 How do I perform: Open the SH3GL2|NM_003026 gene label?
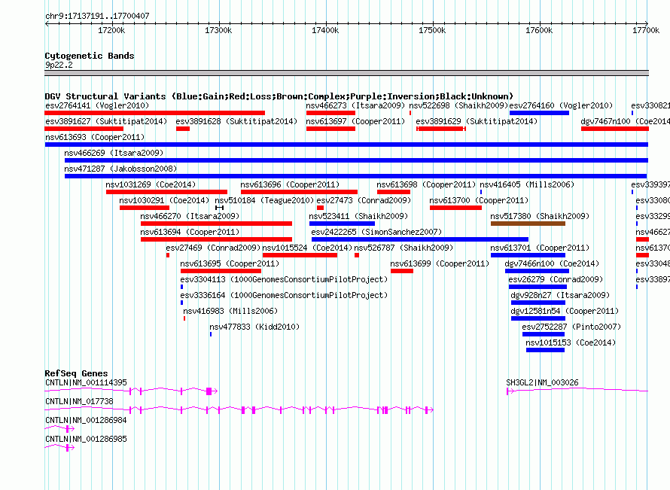tap(542, 382)
